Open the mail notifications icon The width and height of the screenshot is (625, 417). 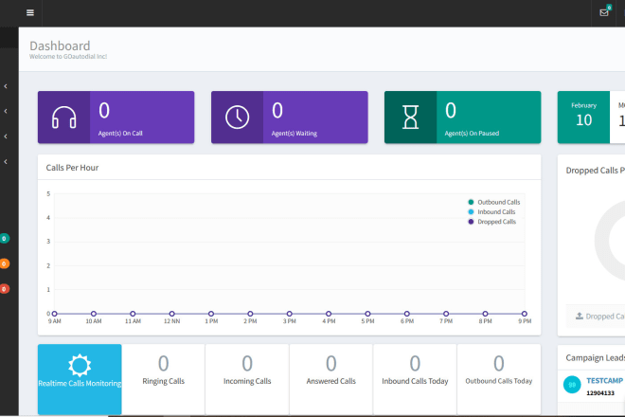pyautogui.click(x=604, y=12)
